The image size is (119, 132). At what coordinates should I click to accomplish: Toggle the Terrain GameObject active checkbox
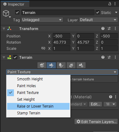point(17,12)
